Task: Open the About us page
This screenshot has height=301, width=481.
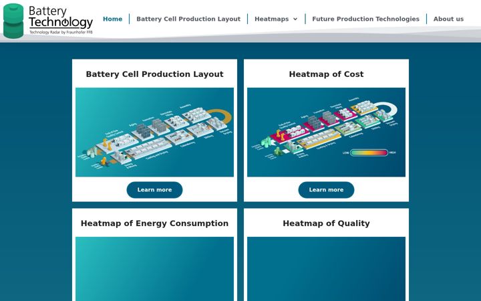Action: coord(448,19)
